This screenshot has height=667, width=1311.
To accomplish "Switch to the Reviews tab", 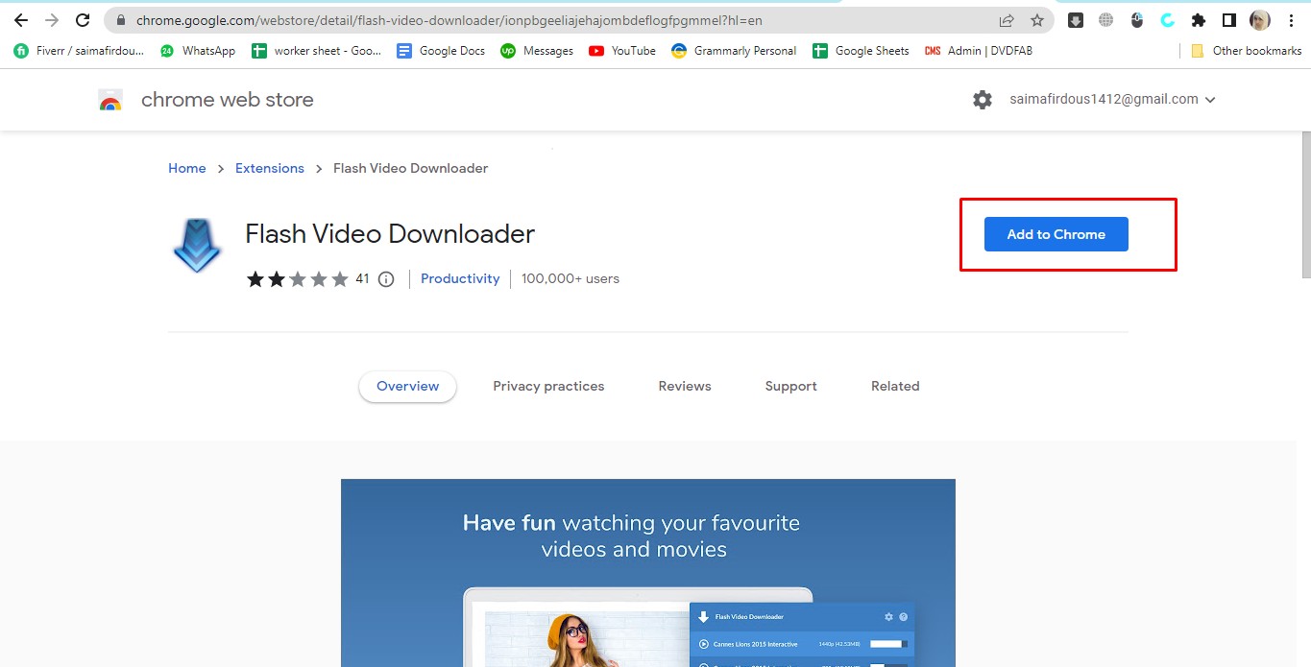I will [x=685, y=387].
